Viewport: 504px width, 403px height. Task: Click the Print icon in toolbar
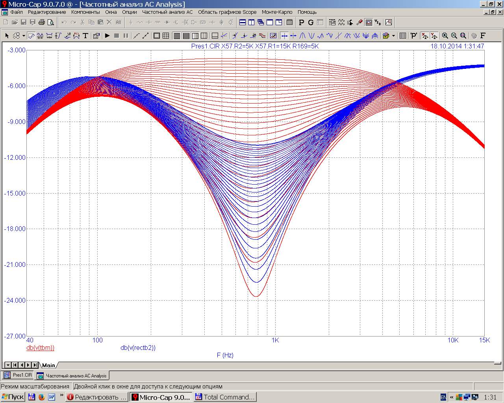(x=41, y=22)
